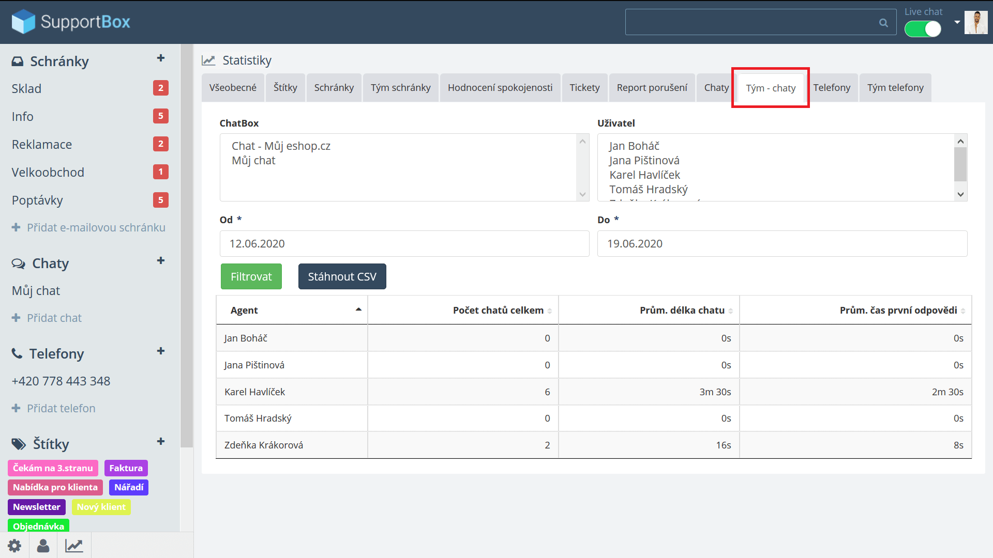
Task: Open settings gear in bottom bar
Action: (14, 546)
